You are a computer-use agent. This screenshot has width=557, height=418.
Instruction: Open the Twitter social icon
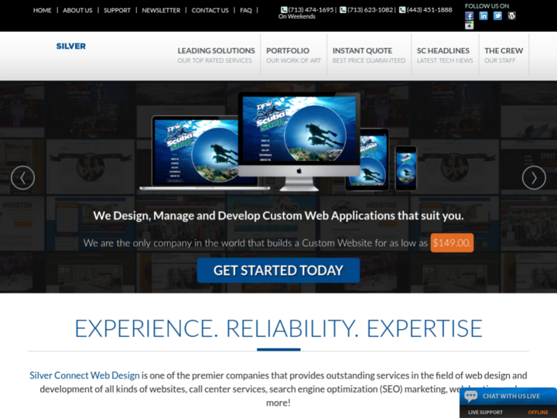497,15
